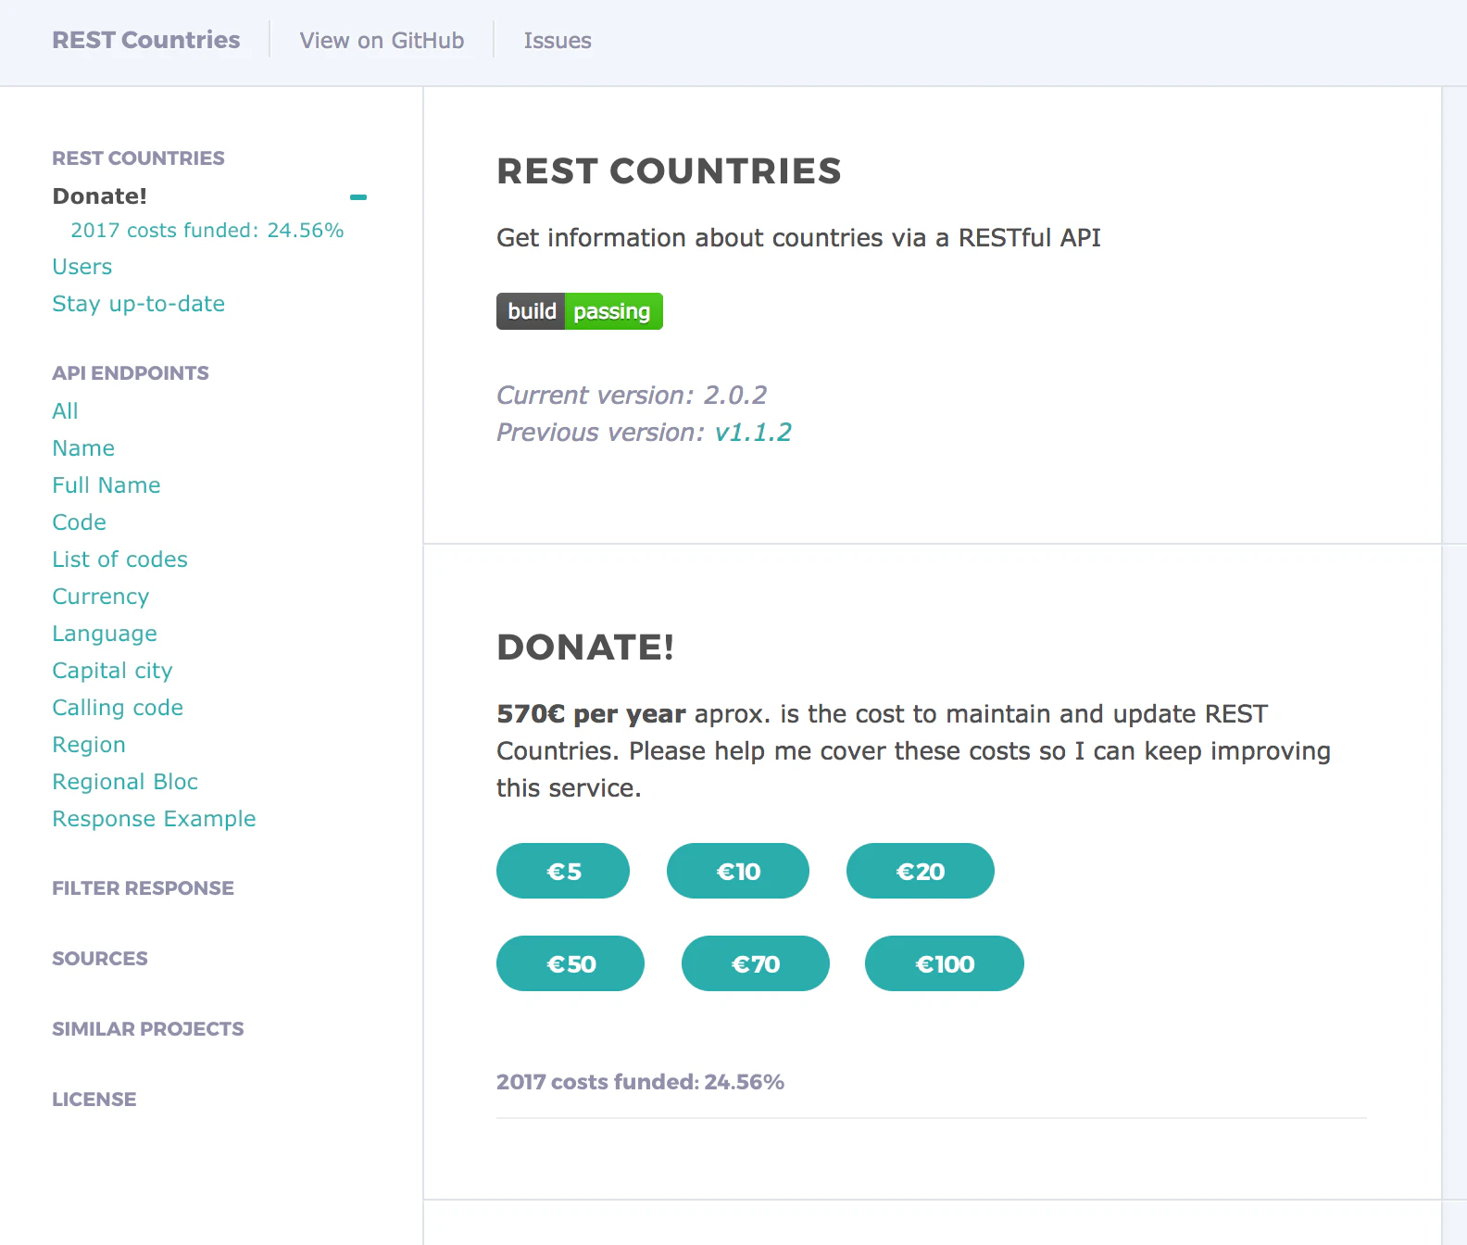Jump to the License section
1467x1245 pixels.
click(94, 1100)
